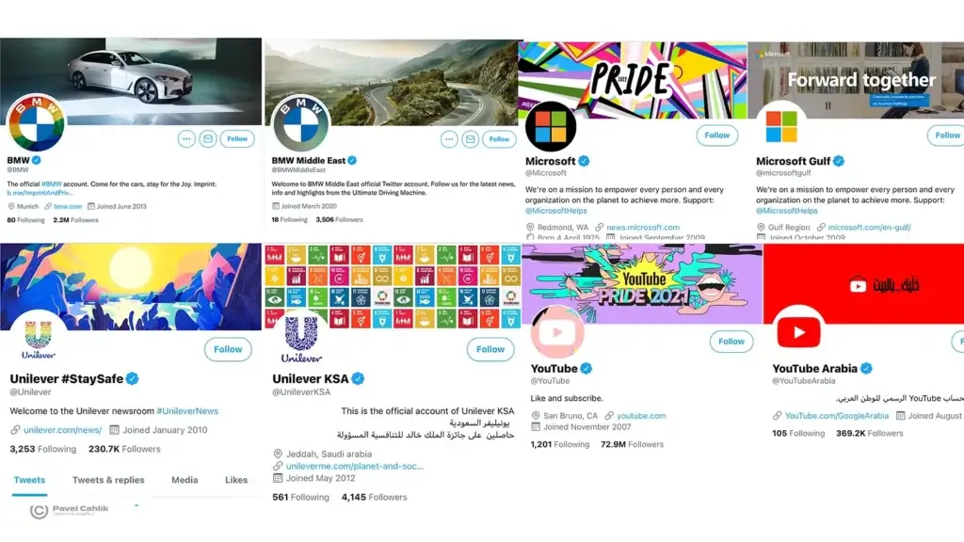Image resolution: width=964 pixels, height=542 pixels.
Task: Open the Microsoft four-square logo avatar
Action: coord(550,127)
